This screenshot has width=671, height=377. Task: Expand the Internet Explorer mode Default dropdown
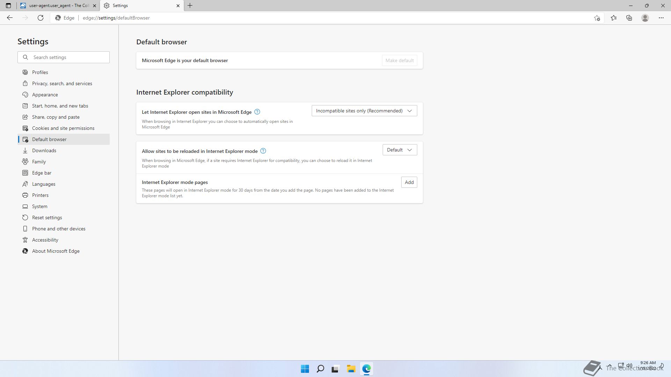click(x=400, y=150)
